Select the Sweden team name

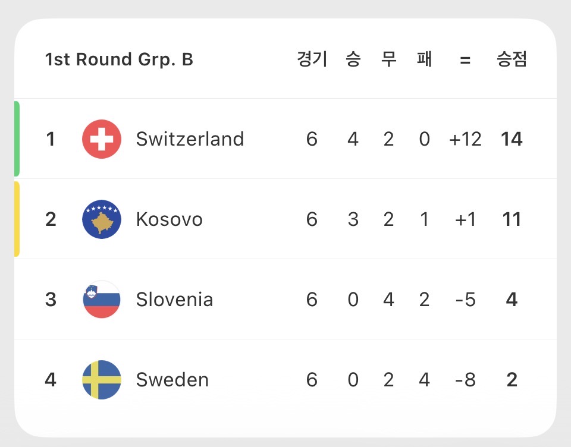[172, 380]
